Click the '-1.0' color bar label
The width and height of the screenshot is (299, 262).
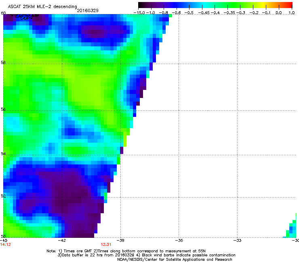click(x=151, y=13)
